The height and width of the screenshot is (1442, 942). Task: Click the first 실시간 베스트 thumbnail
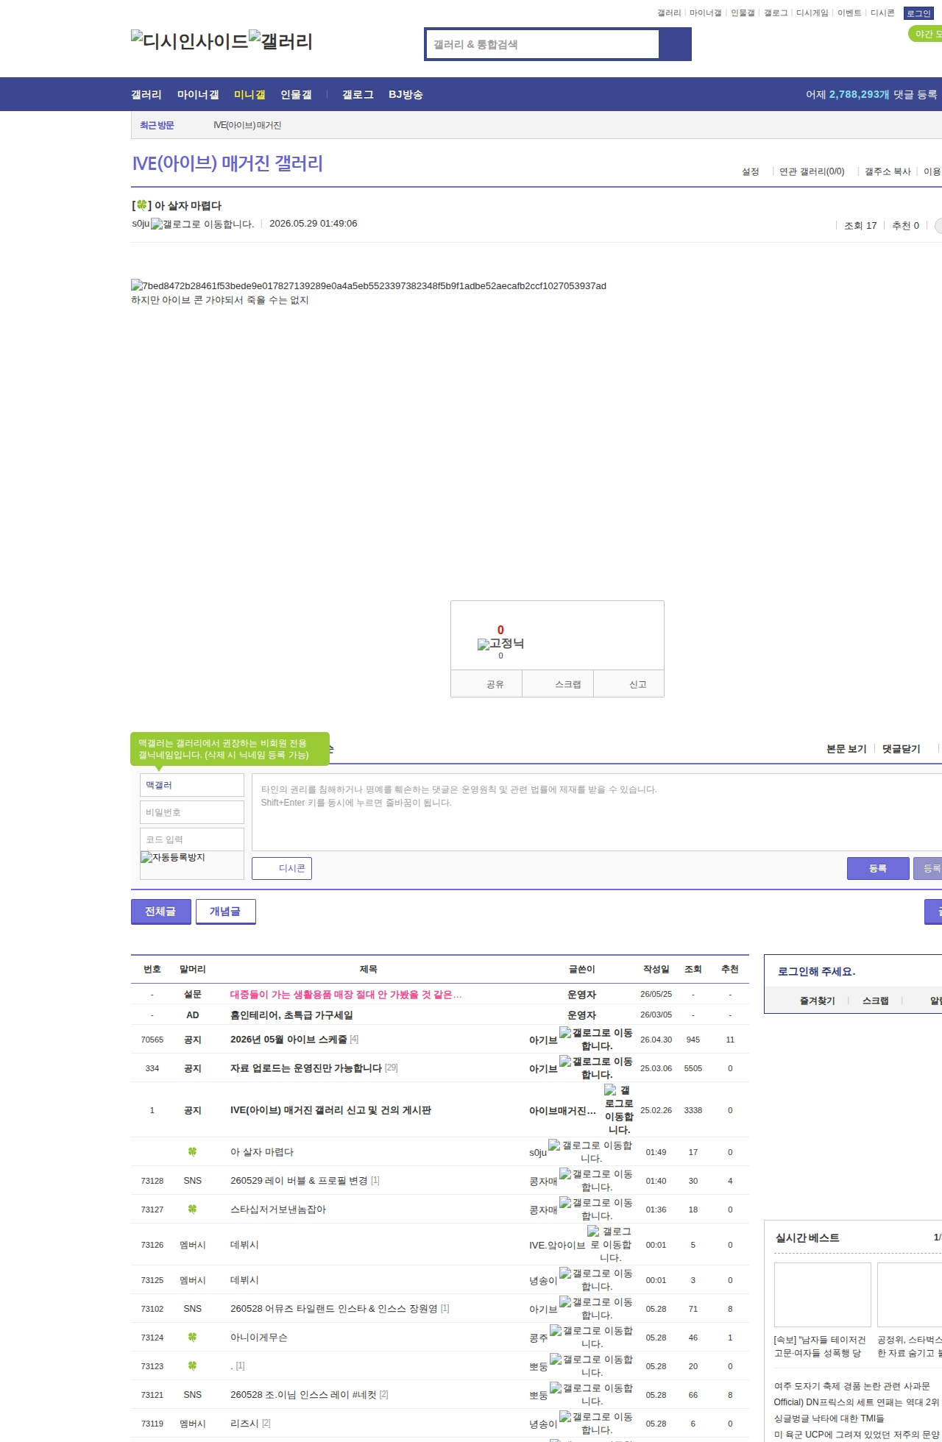[823, 1295]
